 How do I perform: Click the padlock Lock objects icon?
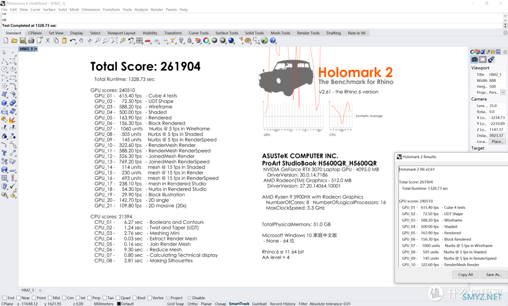(x=190, y=40)
